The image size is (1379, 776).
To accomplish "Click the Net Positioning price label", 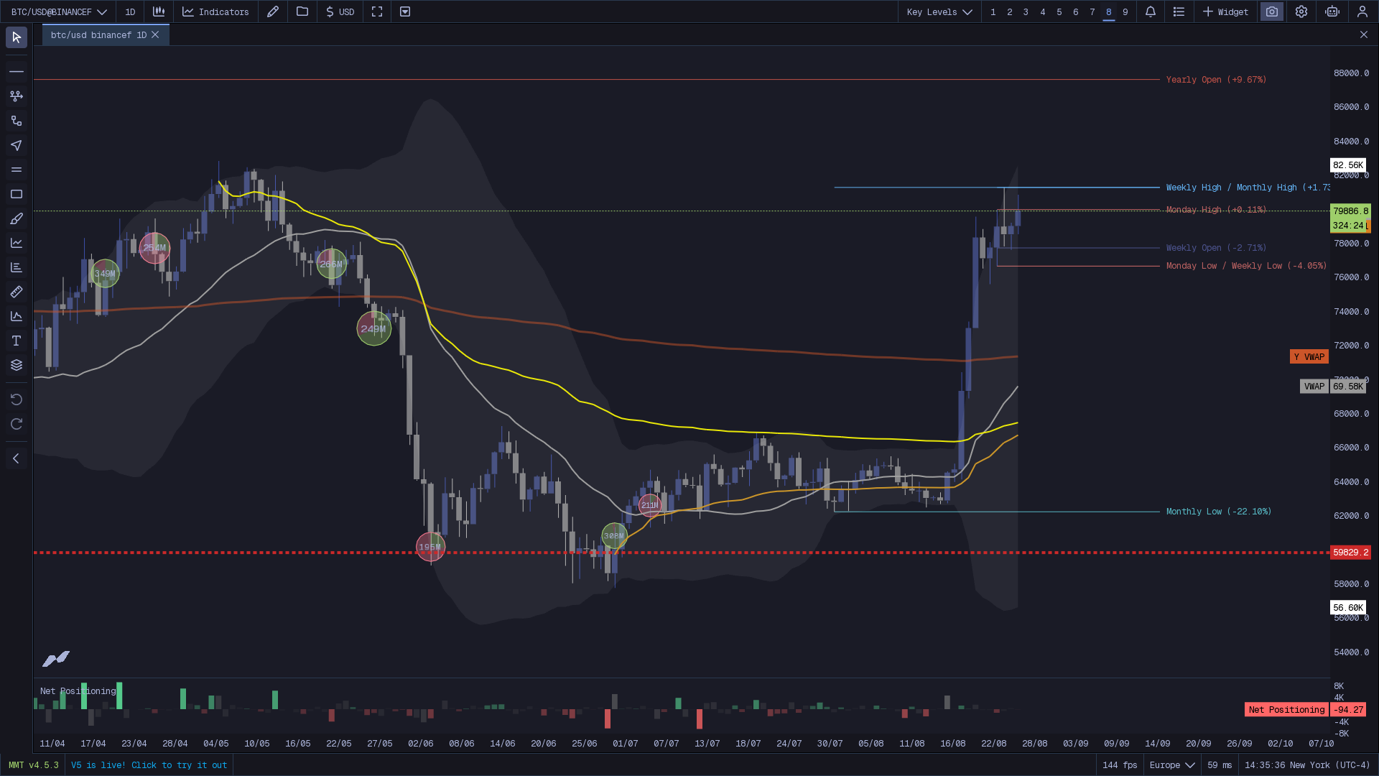I will (1286, 710).
